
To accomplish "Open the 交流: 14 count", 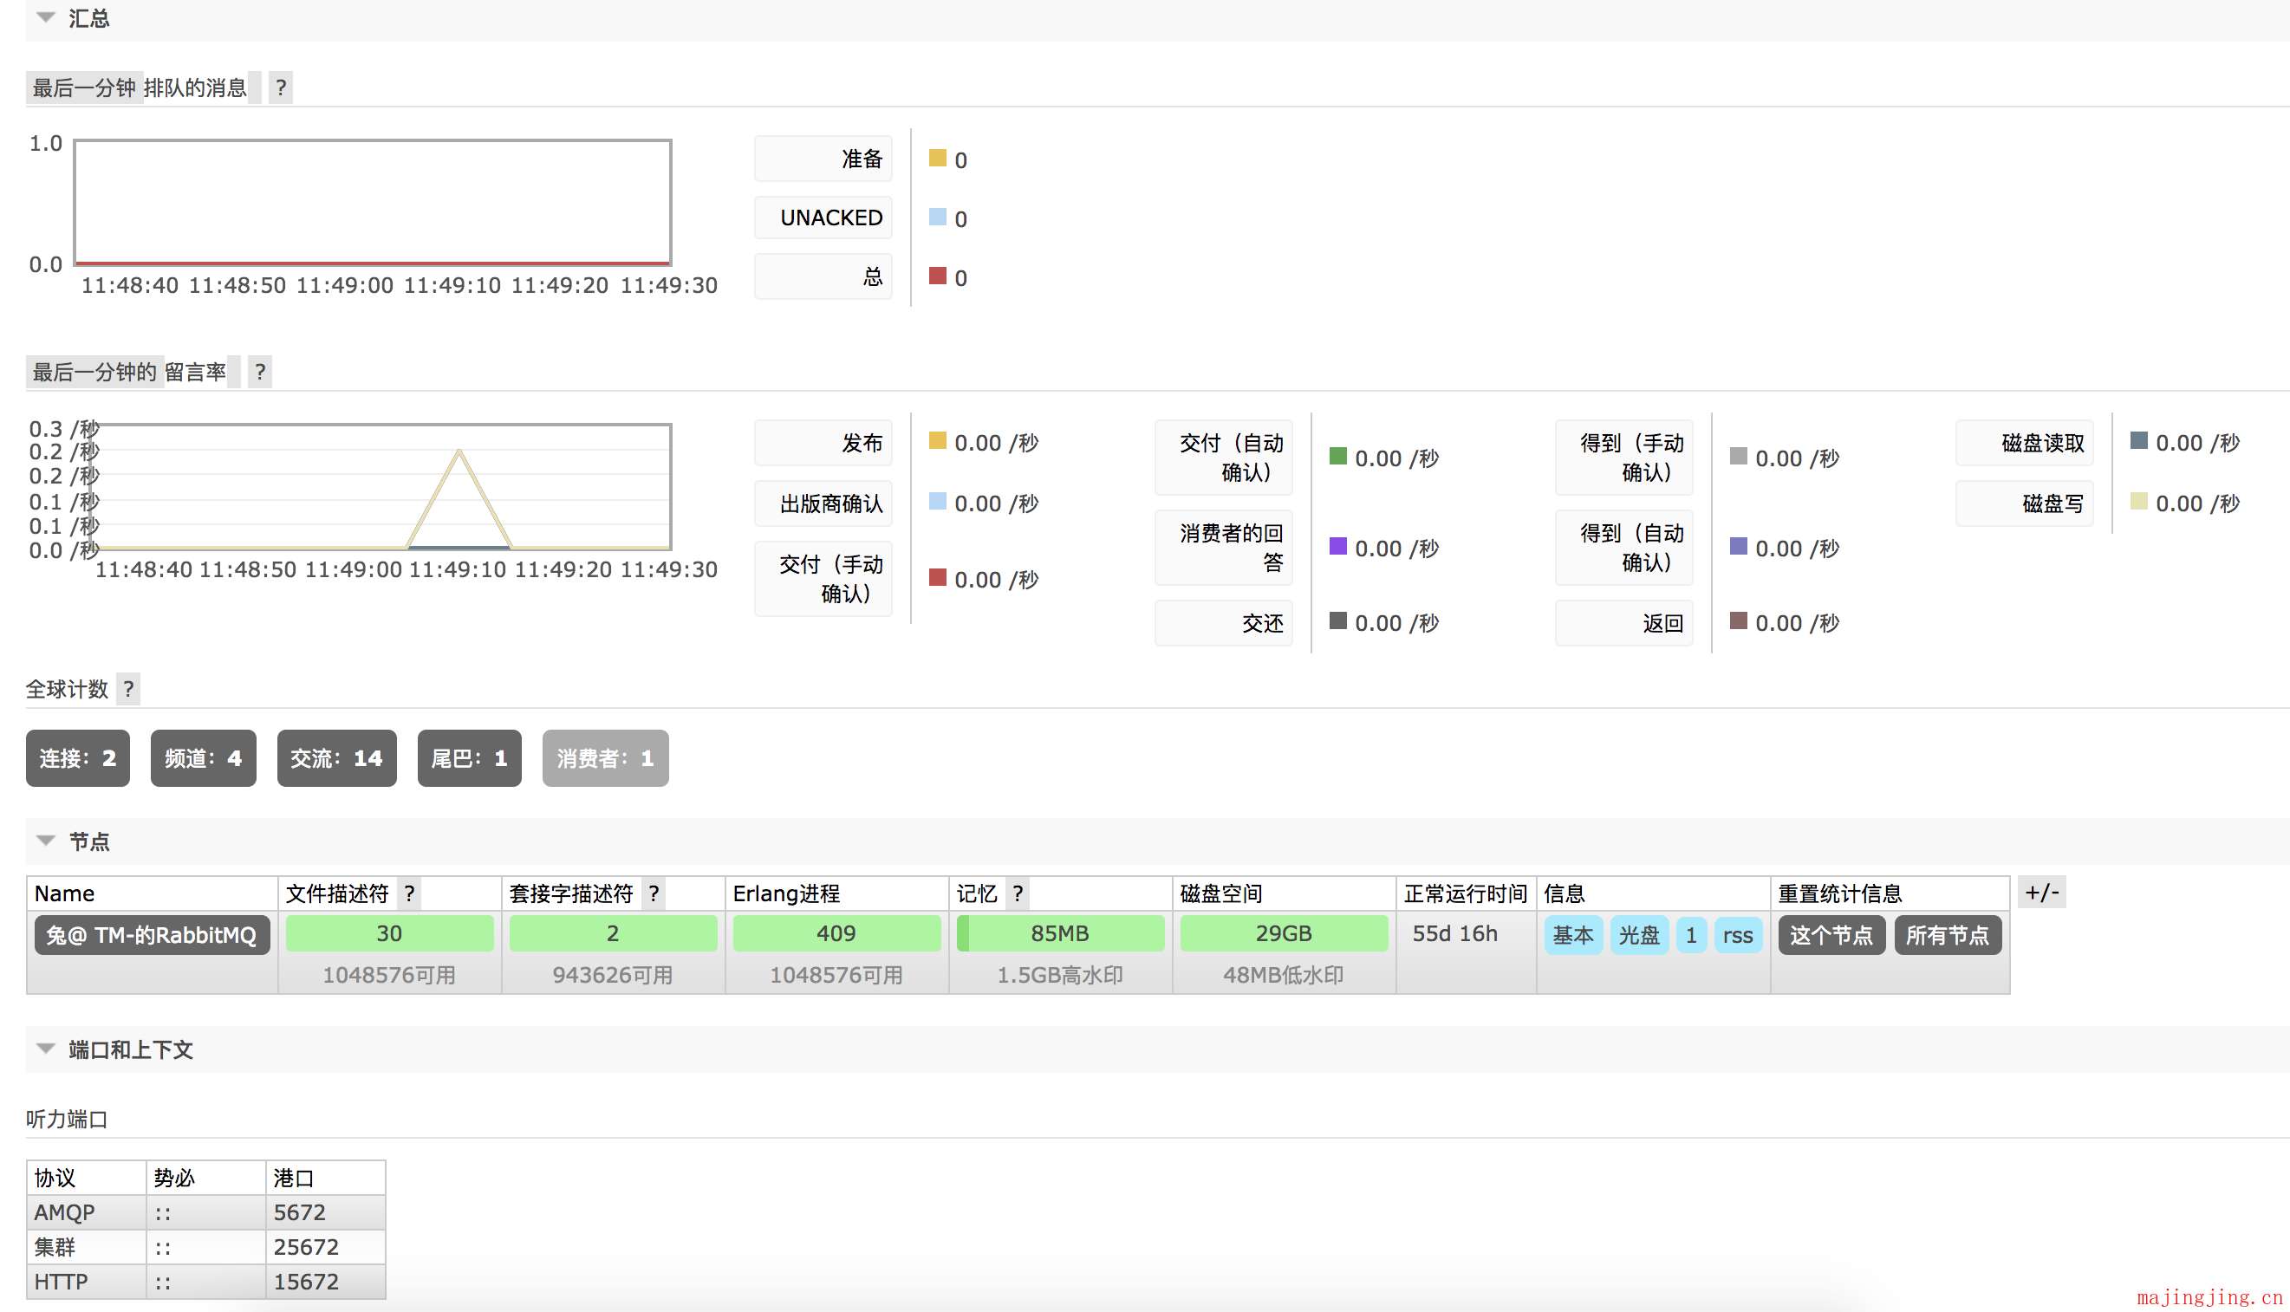I will click(337, 759).
